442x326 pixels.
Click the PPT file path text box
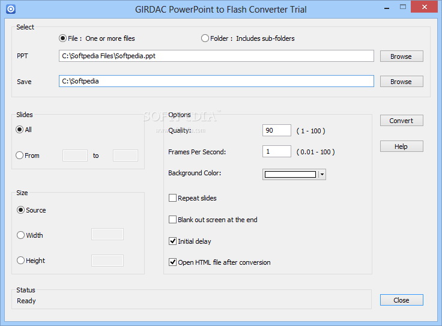click(216, 56)
